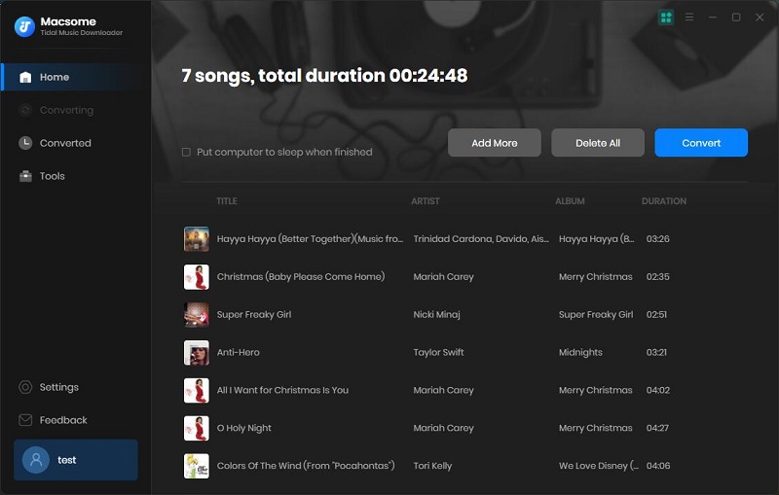
Task: Click the Settings gear icon
Action: [x=25, y=387]
